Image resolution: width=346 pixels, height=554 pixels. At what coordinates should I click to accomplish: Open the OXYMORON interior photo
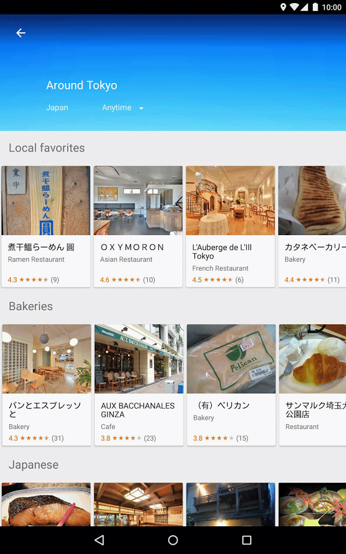(x=138, y=200)
